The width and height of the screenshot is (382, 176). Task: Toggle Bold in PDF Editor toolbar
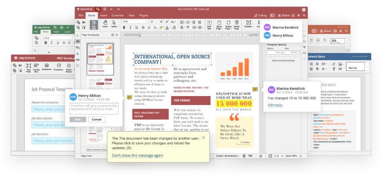coord(124,27)
